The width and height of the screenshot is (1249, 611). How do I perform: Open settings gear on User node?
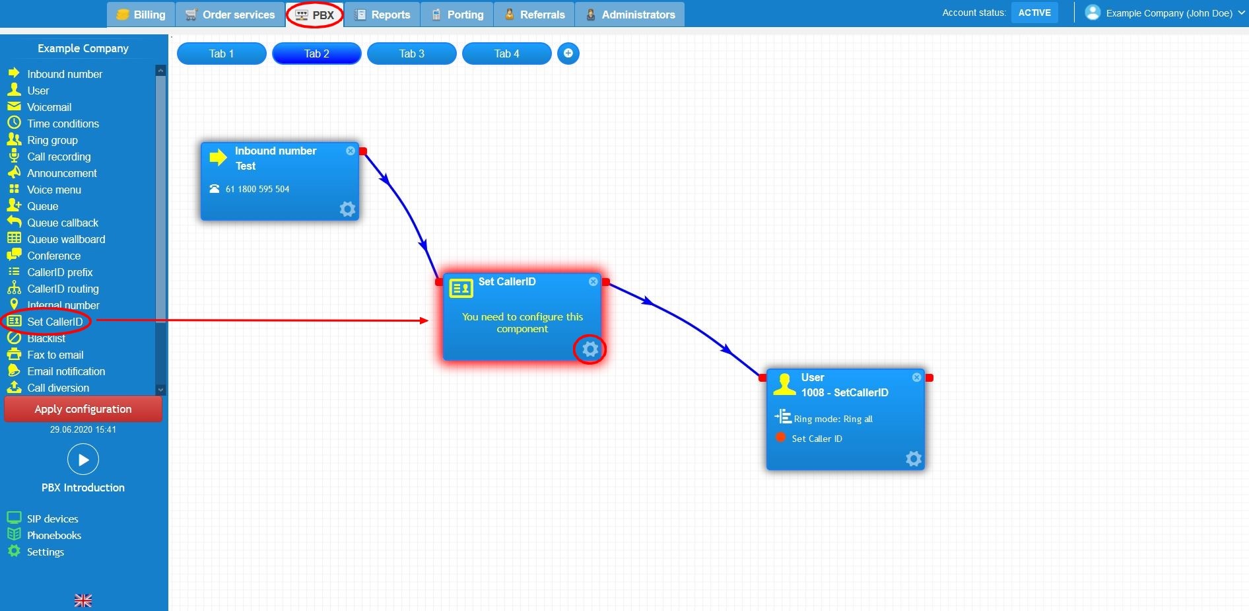click(x=914, y=459)
